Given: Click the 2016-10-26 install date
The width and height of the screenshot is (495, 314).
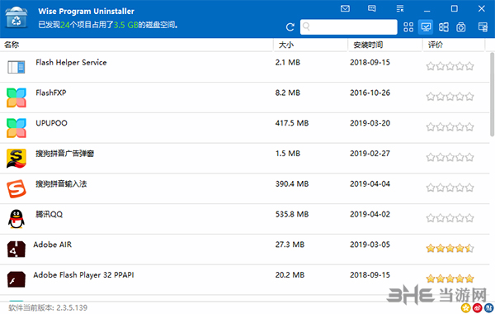Looking at the screenshot, I should 370,93.
